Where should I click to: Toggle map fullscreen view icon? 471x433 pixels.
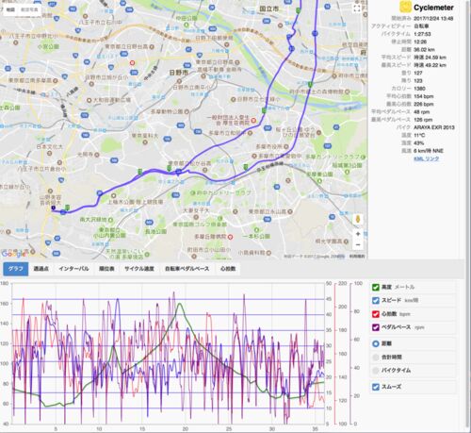point(357,8)
